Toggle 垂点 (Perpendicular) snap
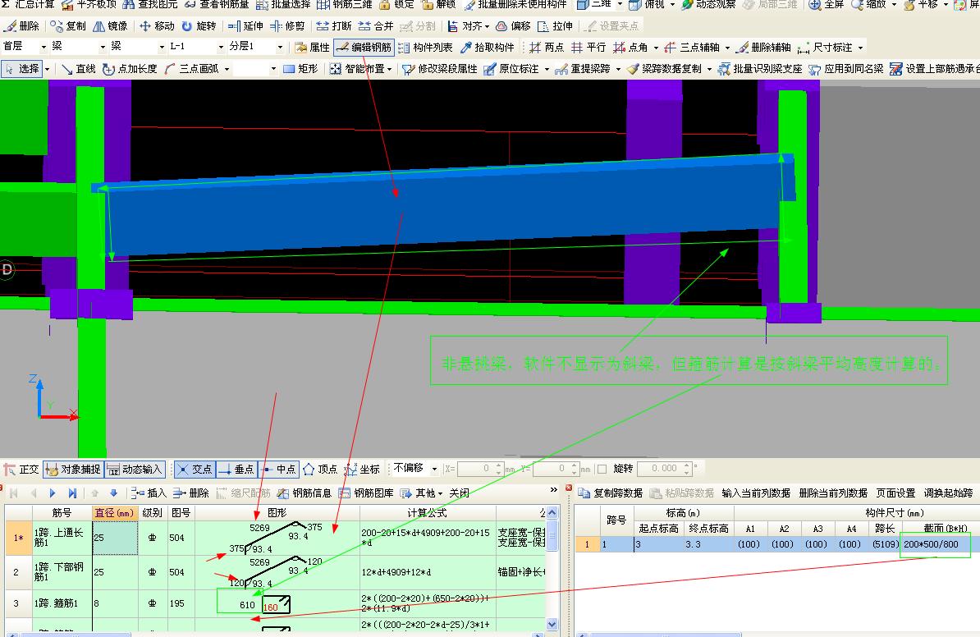The height and width of the screenshot is (637, 980). (236, 470)
